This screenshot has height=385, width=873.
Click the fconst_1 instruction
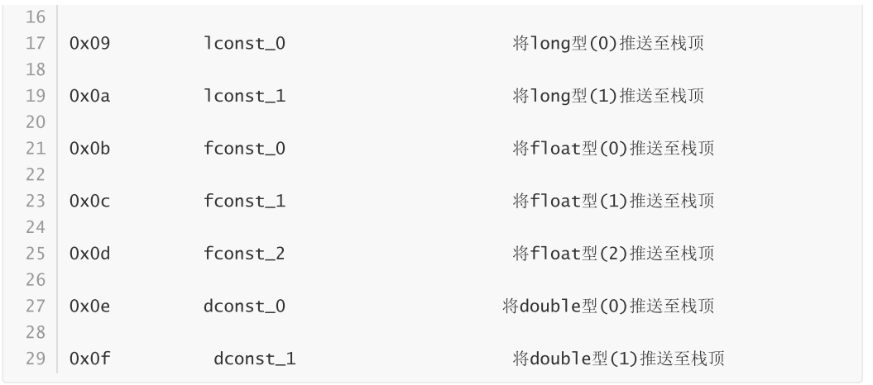tap(244, 201)
